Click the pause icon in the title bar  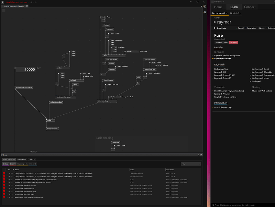coord(2,2)
